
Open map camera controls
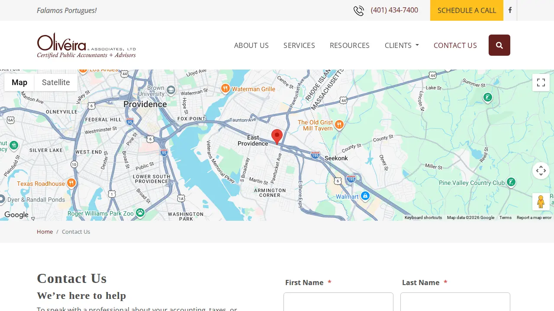pos(541,171)
